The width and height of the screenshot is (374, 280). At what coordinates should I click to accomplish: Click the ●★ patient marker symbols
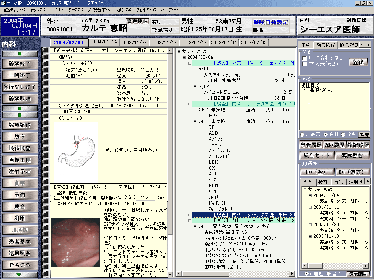[x=258, y=30]
